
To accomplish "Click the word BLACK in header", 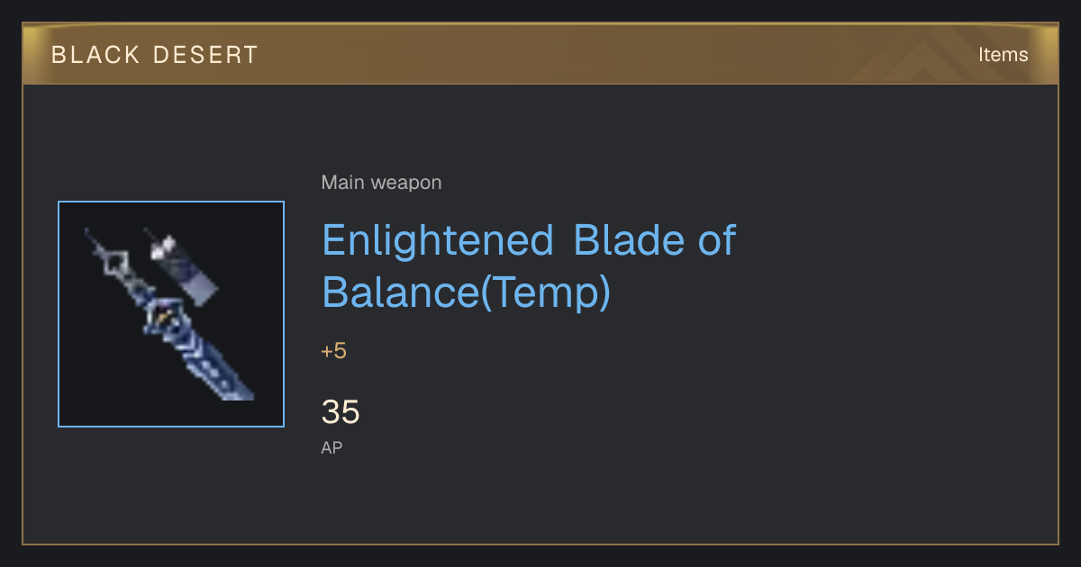I will point(84,55).
